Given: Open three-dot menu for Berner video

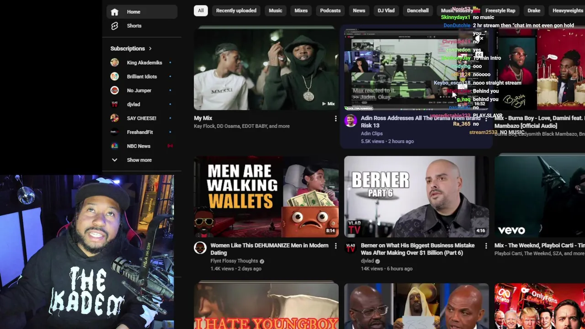Looking at the screenshot, I should 486,246.
